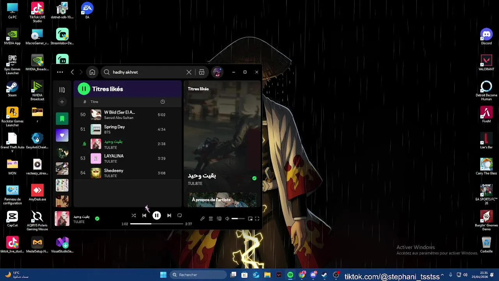Open the BTS artist link
499x281 pixels.
107,132
